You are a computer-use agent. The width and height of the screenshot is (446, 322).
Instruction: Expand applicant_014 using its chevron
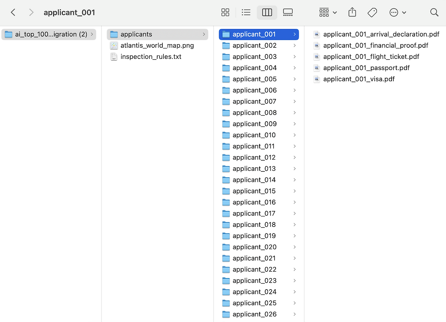click(294, 180)
